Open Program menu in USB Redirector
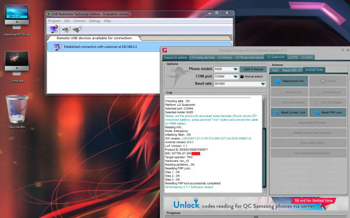 pos(54,21)
